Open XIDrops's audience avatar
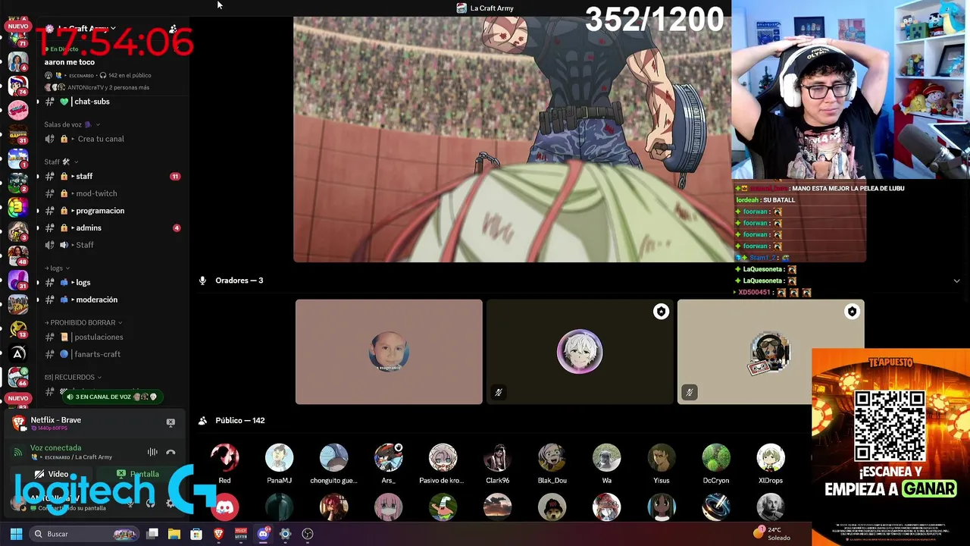This screenshot has width=970, height=546. click(771, 458)
